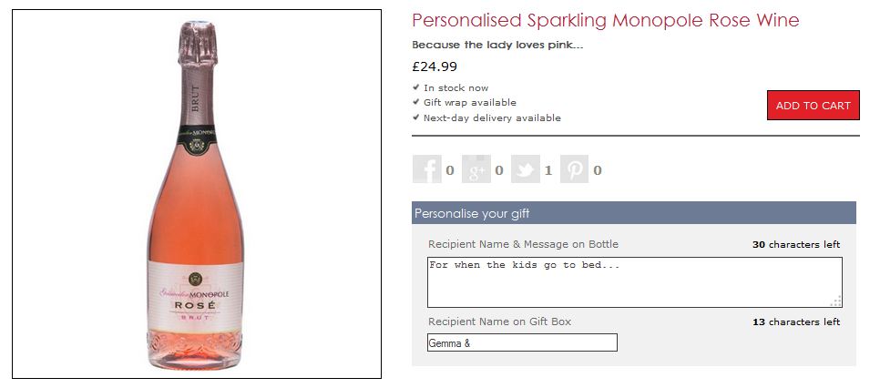
Task: Share the wine on Facebook
Action: pos(426,169)
